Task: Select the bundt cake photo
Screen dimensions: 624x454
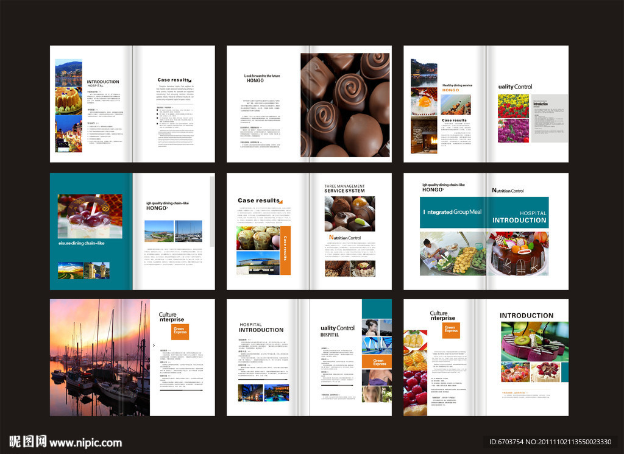Action: tap(68, 101)
